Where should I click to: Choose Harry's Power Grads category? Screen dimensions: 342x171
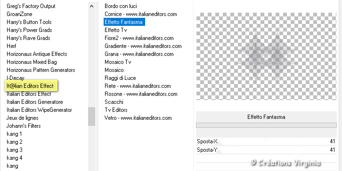point(29,30)
